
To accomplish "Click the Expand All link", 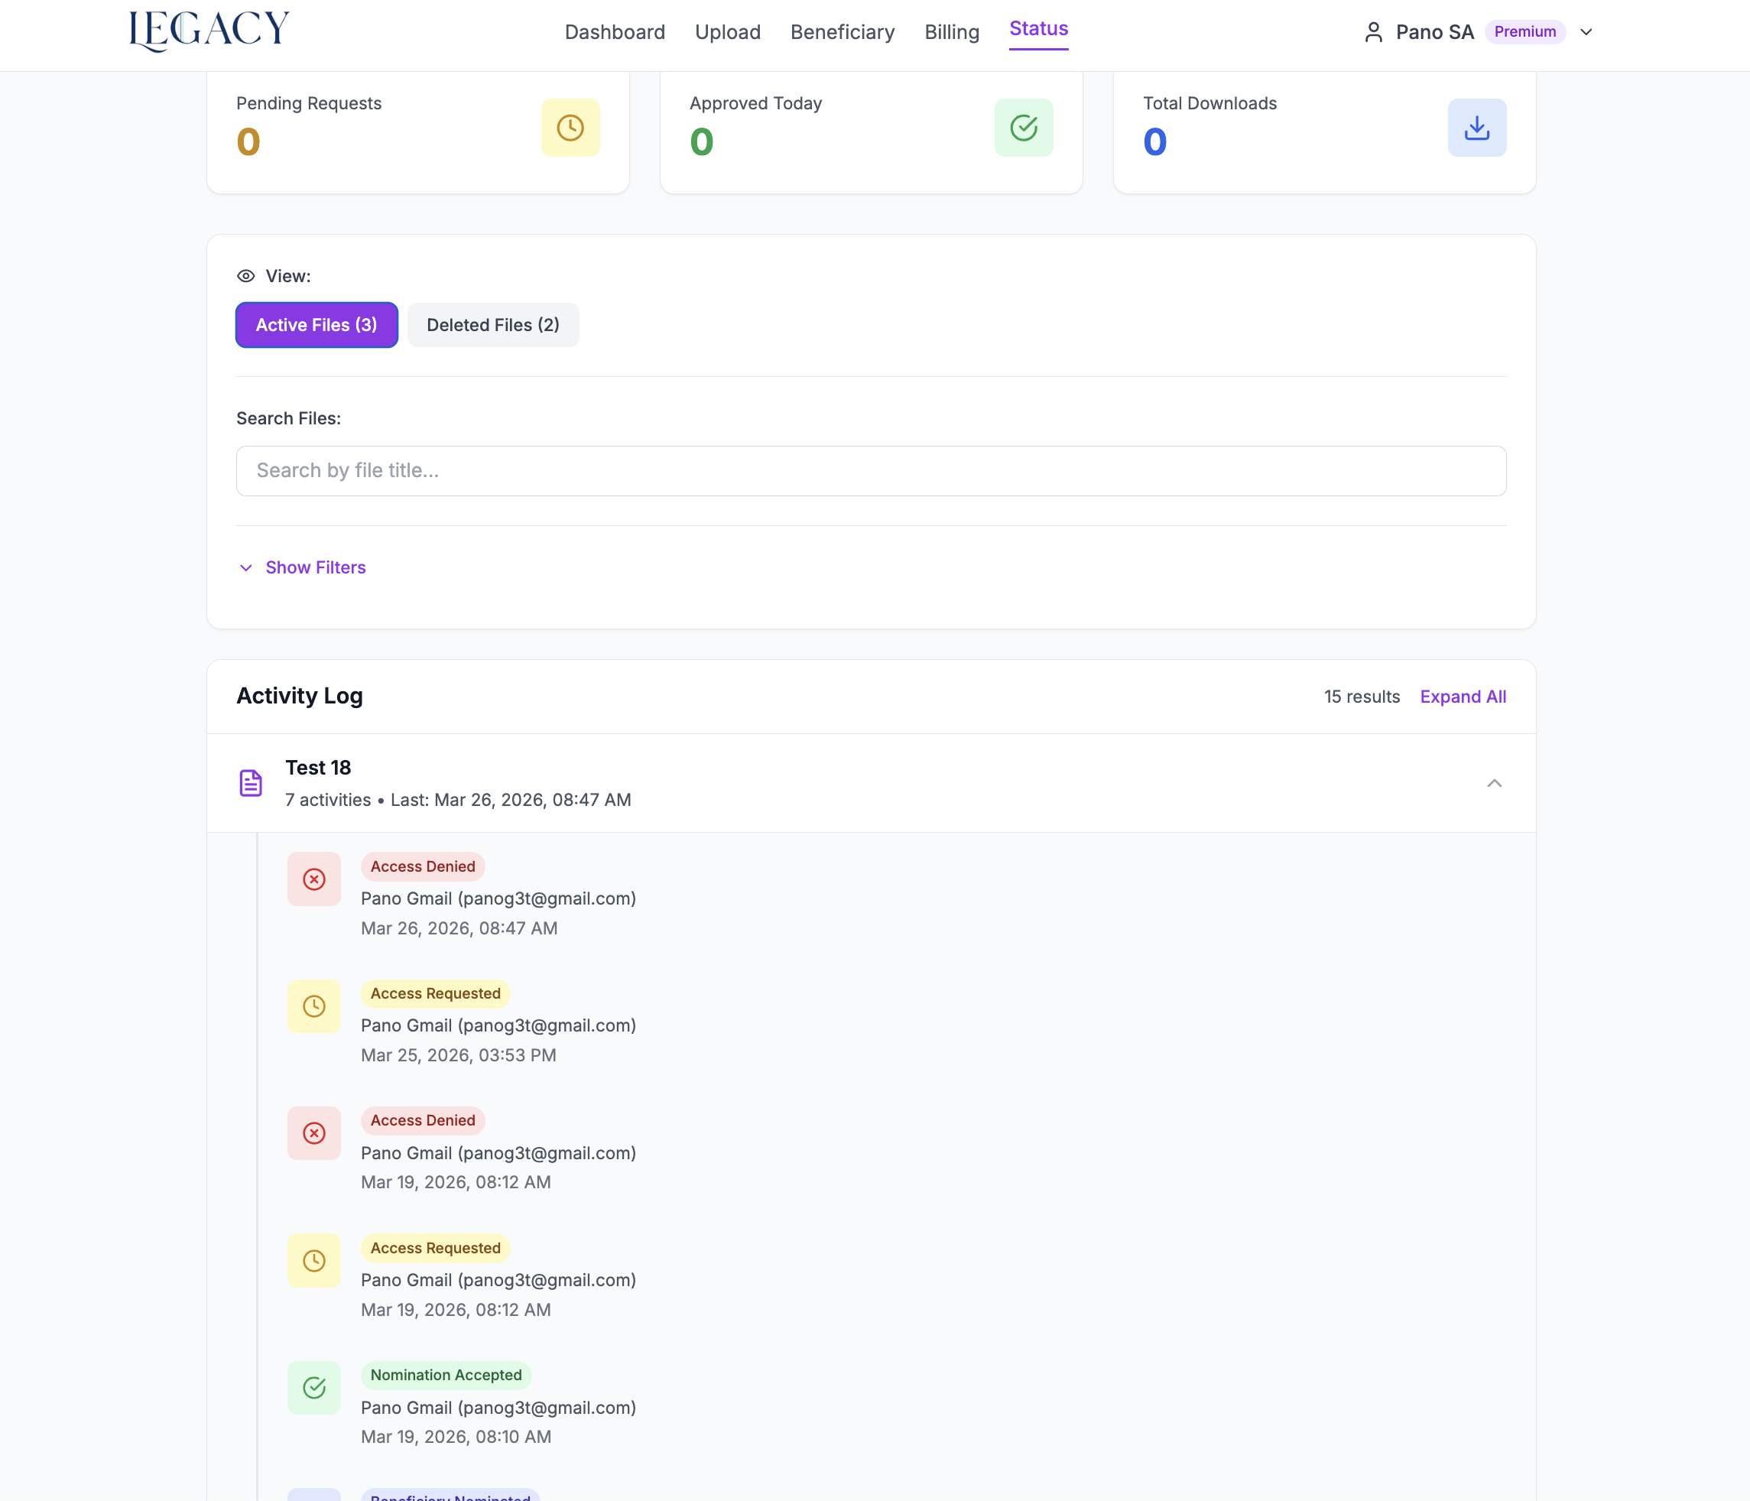I will pos(1462,697).
